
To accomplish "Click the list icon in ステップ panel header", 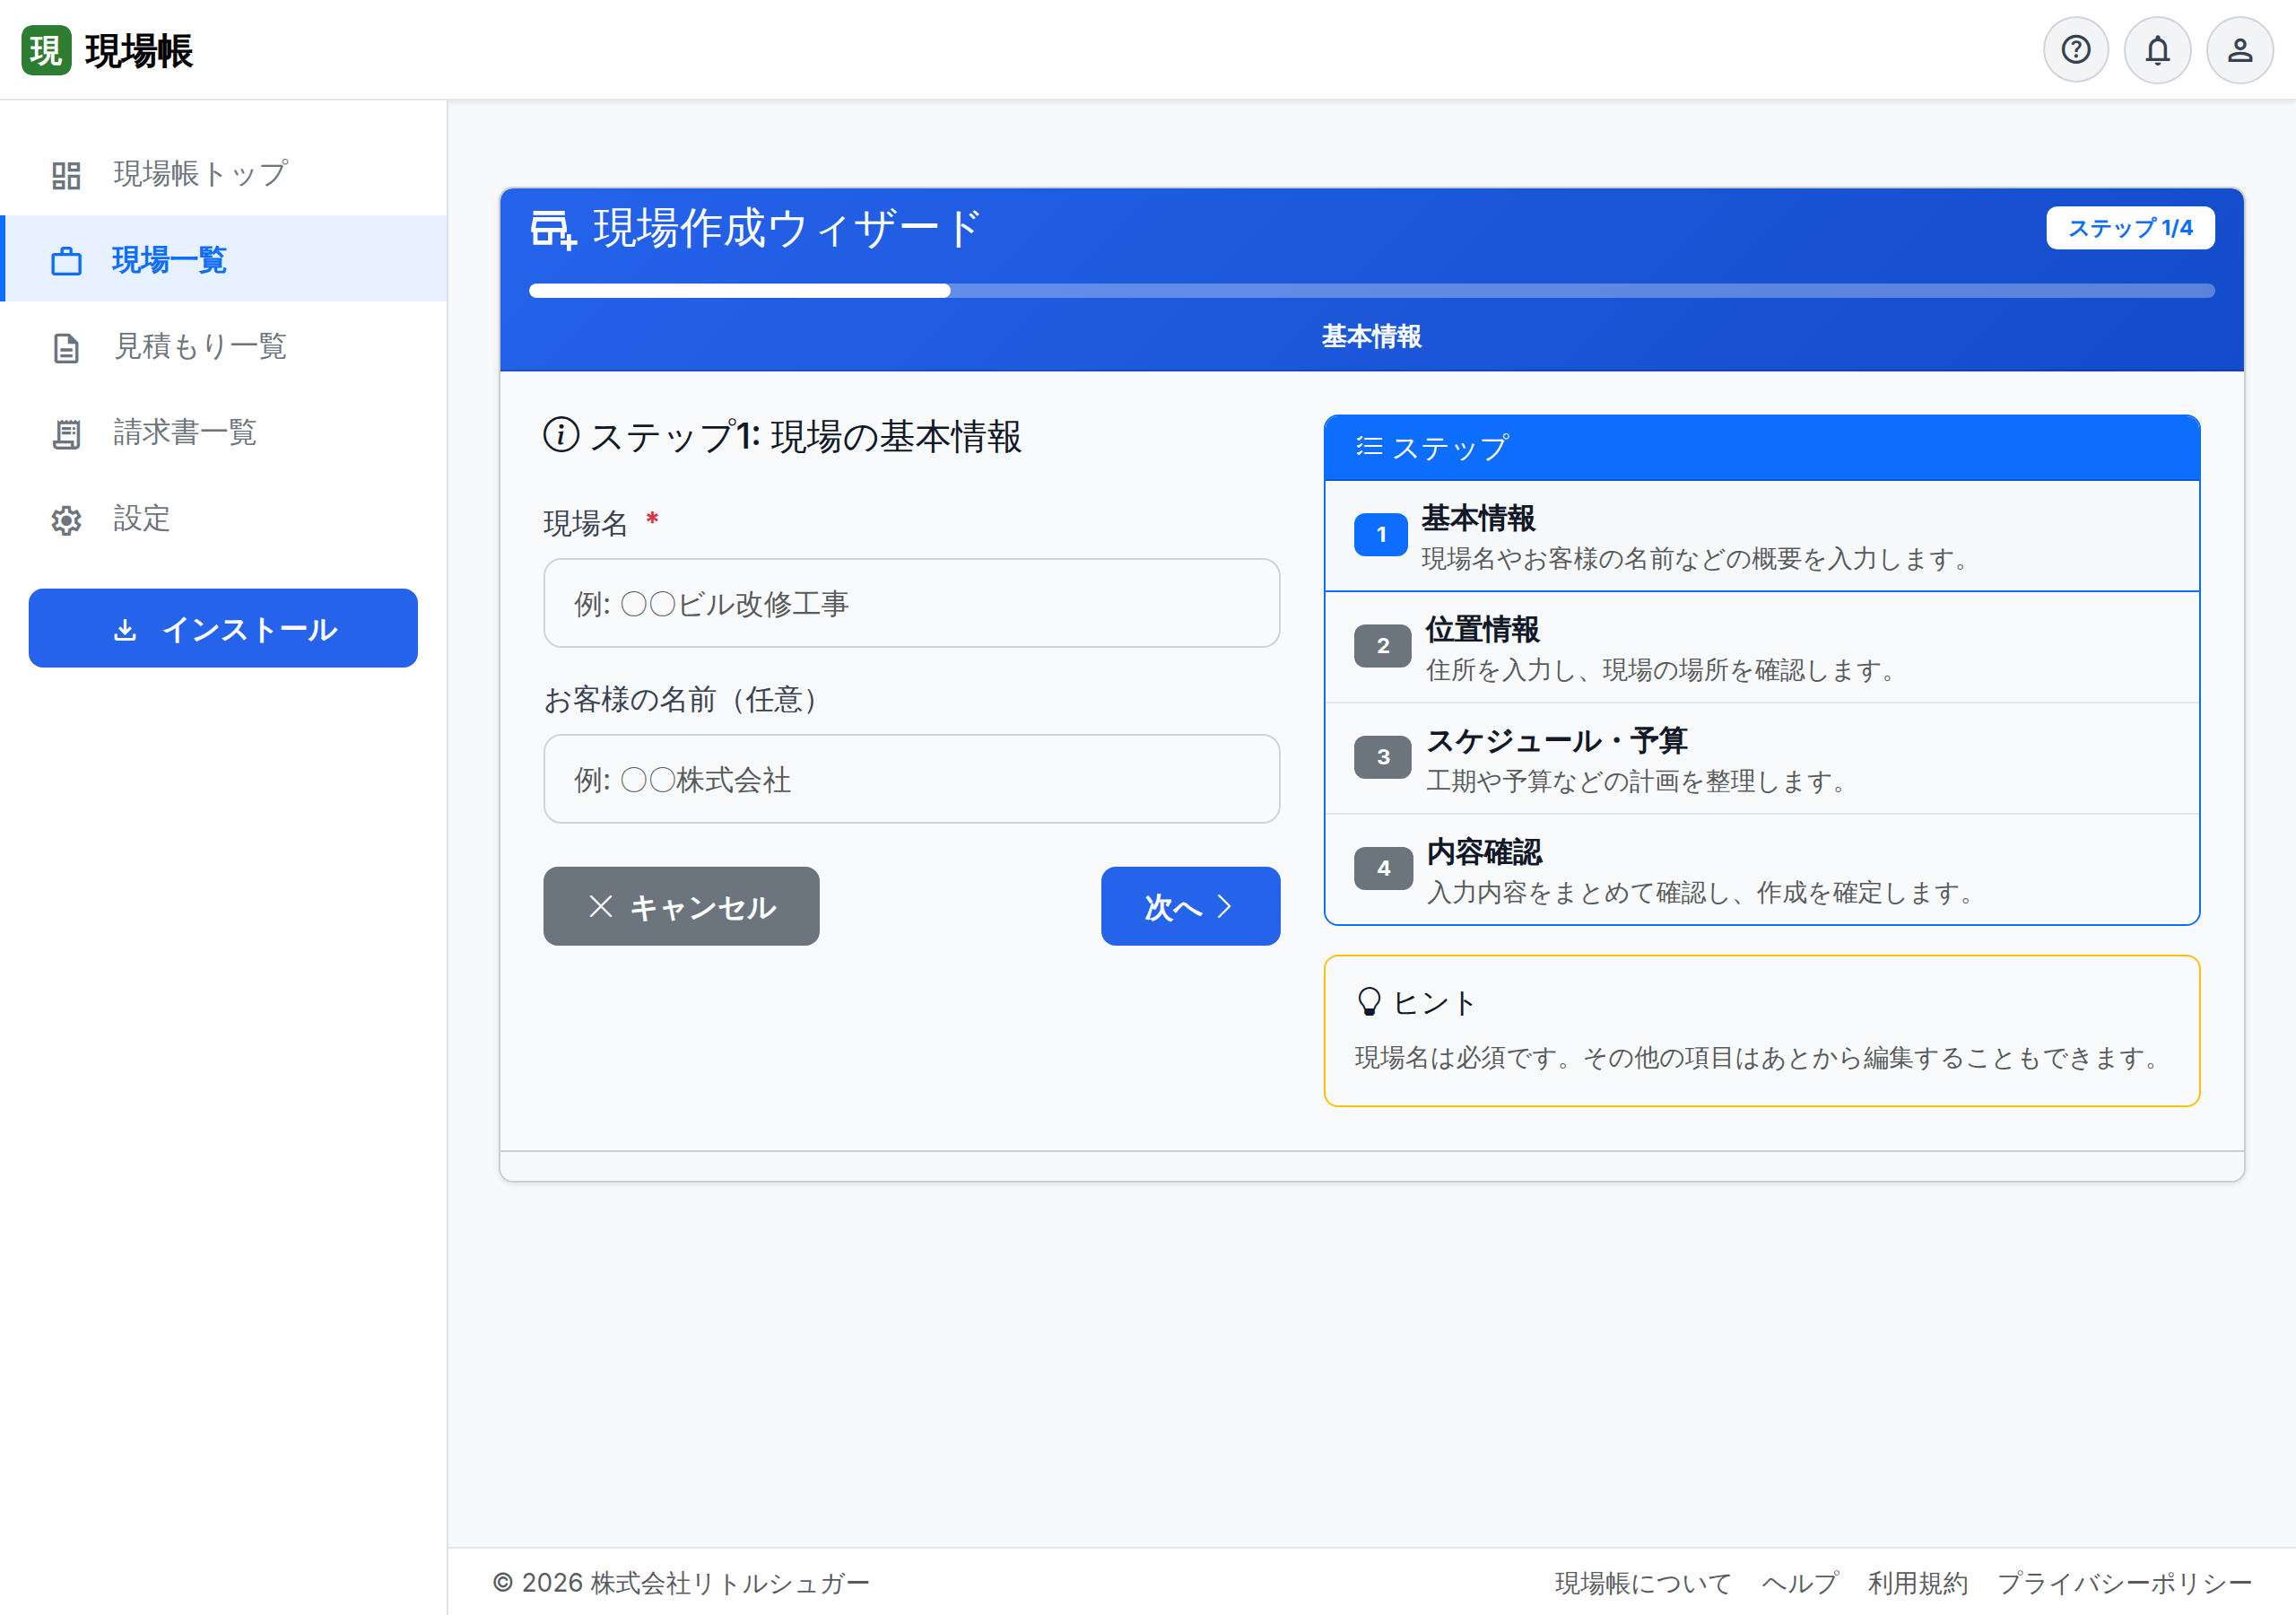I will 1369,446.
